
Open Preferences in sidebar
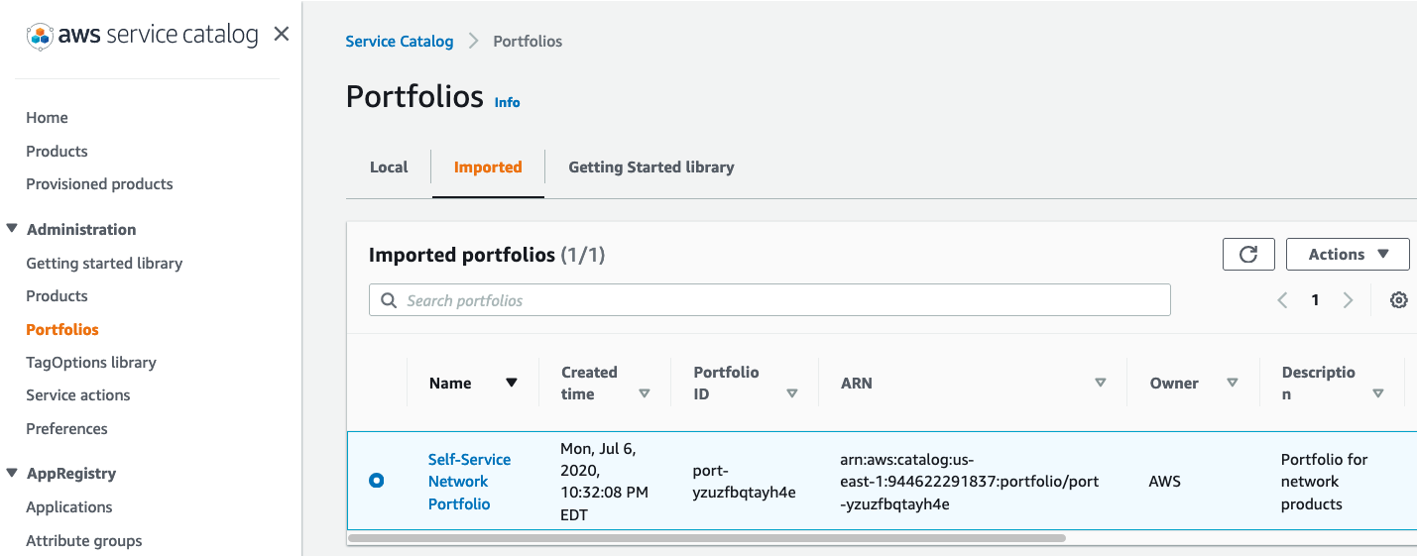pyautogui.click(x=66, y=428)
